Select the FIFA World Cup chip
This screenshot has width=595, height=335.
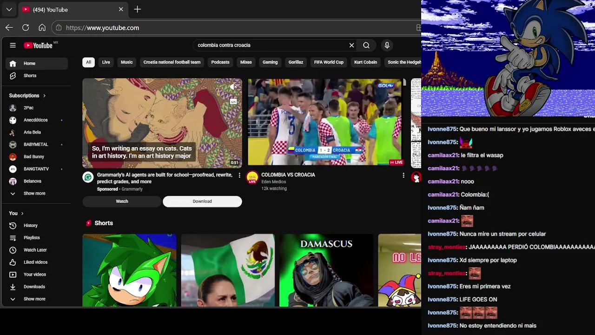tap(329, 62)
